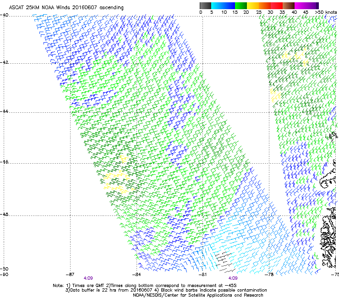Click the yellow wind barbs near -85, -47

(x=118, y=182)
